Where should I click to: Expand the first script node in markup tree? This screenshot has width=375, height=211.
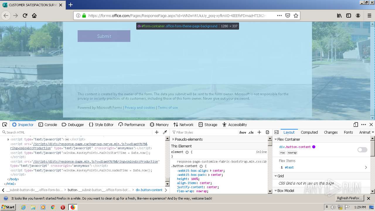pos(8,139)
